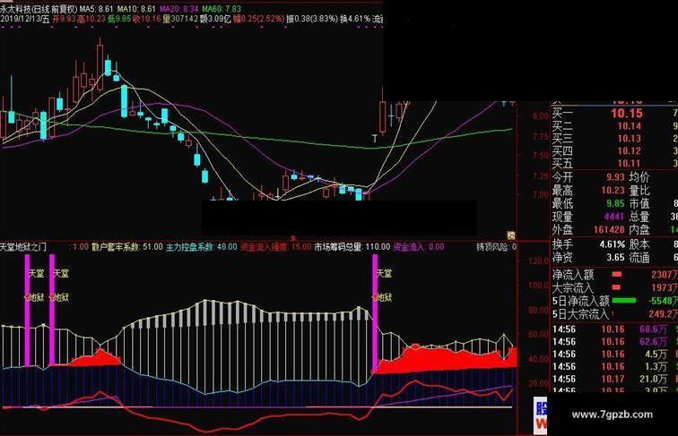Select the MA5: 8.61 indicator label
Viewport: 678px width, 436px height.
pyautogui.click(x=97, y=9)
